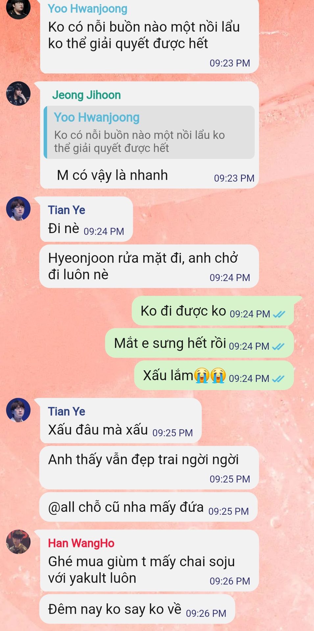Tap read-receipt checkmarks on "Ko đi được ko"
This screenshot has height=631, width=314.
279,314
